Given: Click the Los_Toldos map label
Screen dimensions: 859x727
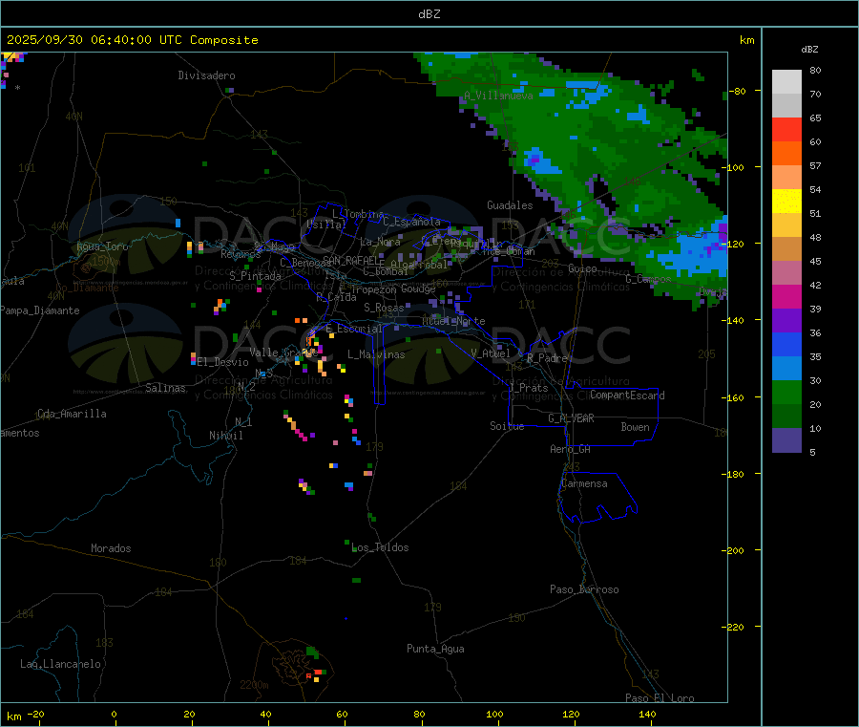Looking at the screenshot, I should (x=380, y=547).
